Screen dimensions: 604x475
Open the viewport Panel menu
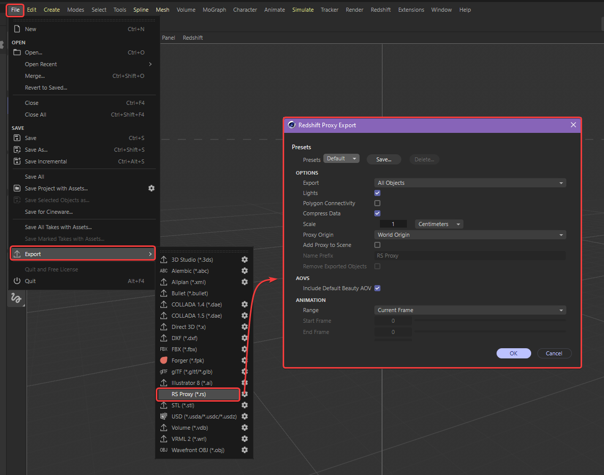coord(169,38)
